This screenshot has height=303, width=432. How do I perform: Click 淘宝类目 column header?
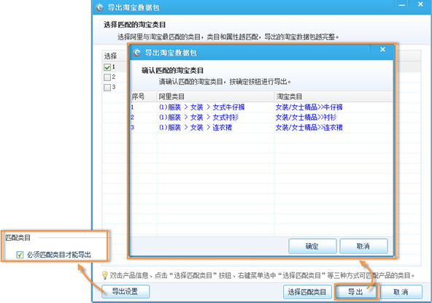pos(333,97)
